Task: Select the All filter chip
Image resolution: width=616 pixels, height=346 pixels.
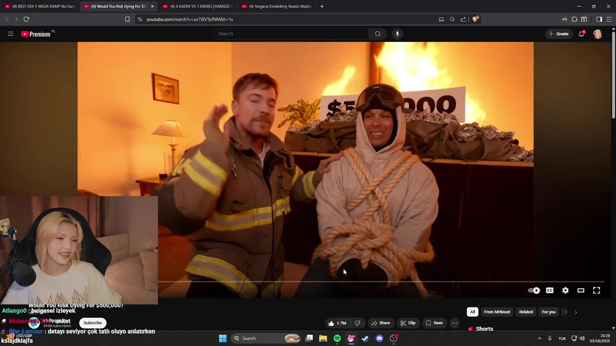Action: point(473,312)
